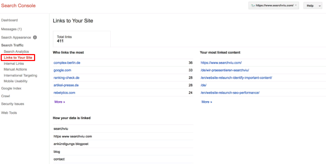
Task: Click the 'Links to Your Site' page heading
Action: pyautogui.click(x=73, y=21)
